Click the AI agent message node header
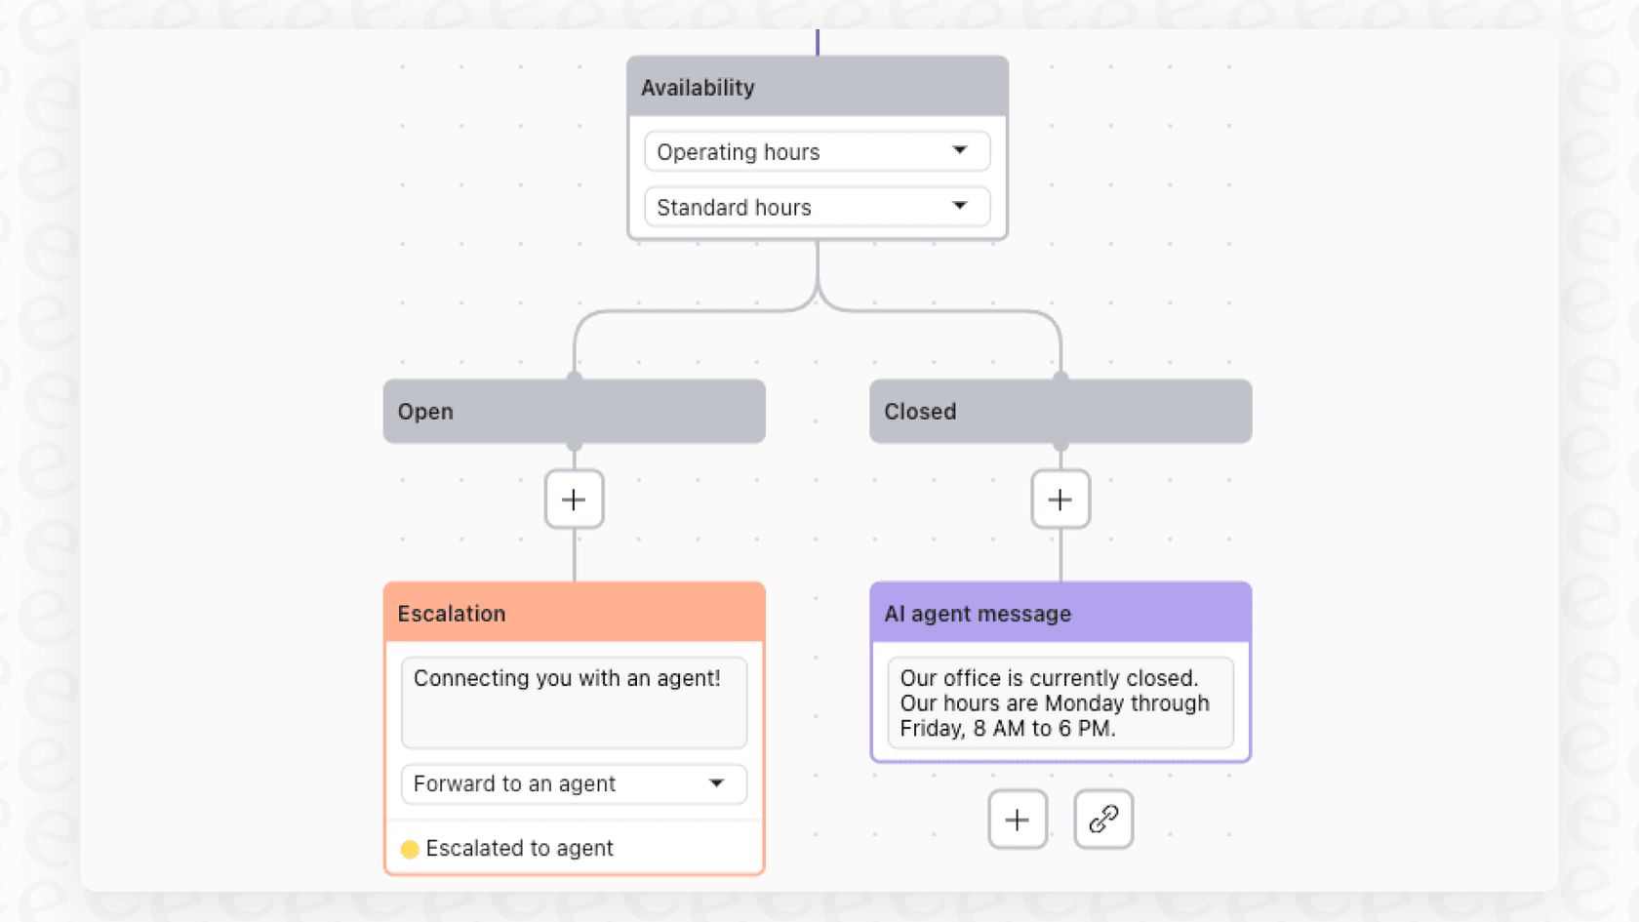The height and width of the screenshot is (922, 1639). coord(1059,613)
